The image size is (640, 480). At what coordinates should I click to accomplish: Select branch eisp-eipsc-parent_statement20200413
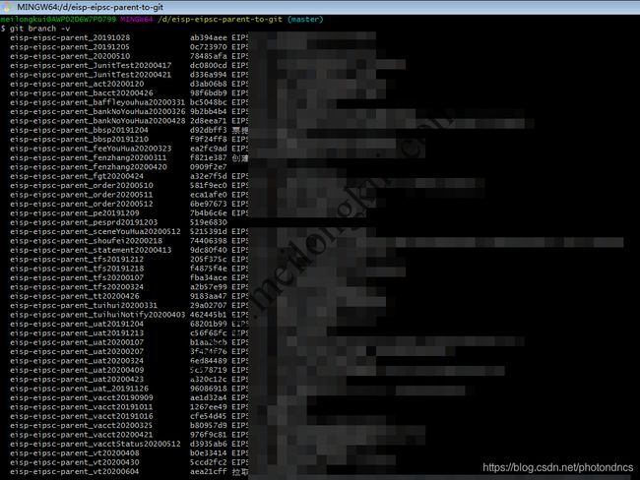coord(91,250)
